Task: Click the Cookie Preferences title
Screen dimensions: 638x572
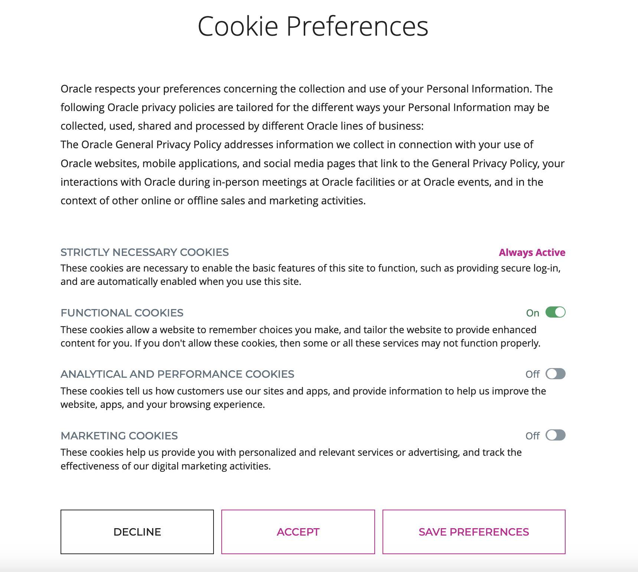Action: [x=314, y=25]
